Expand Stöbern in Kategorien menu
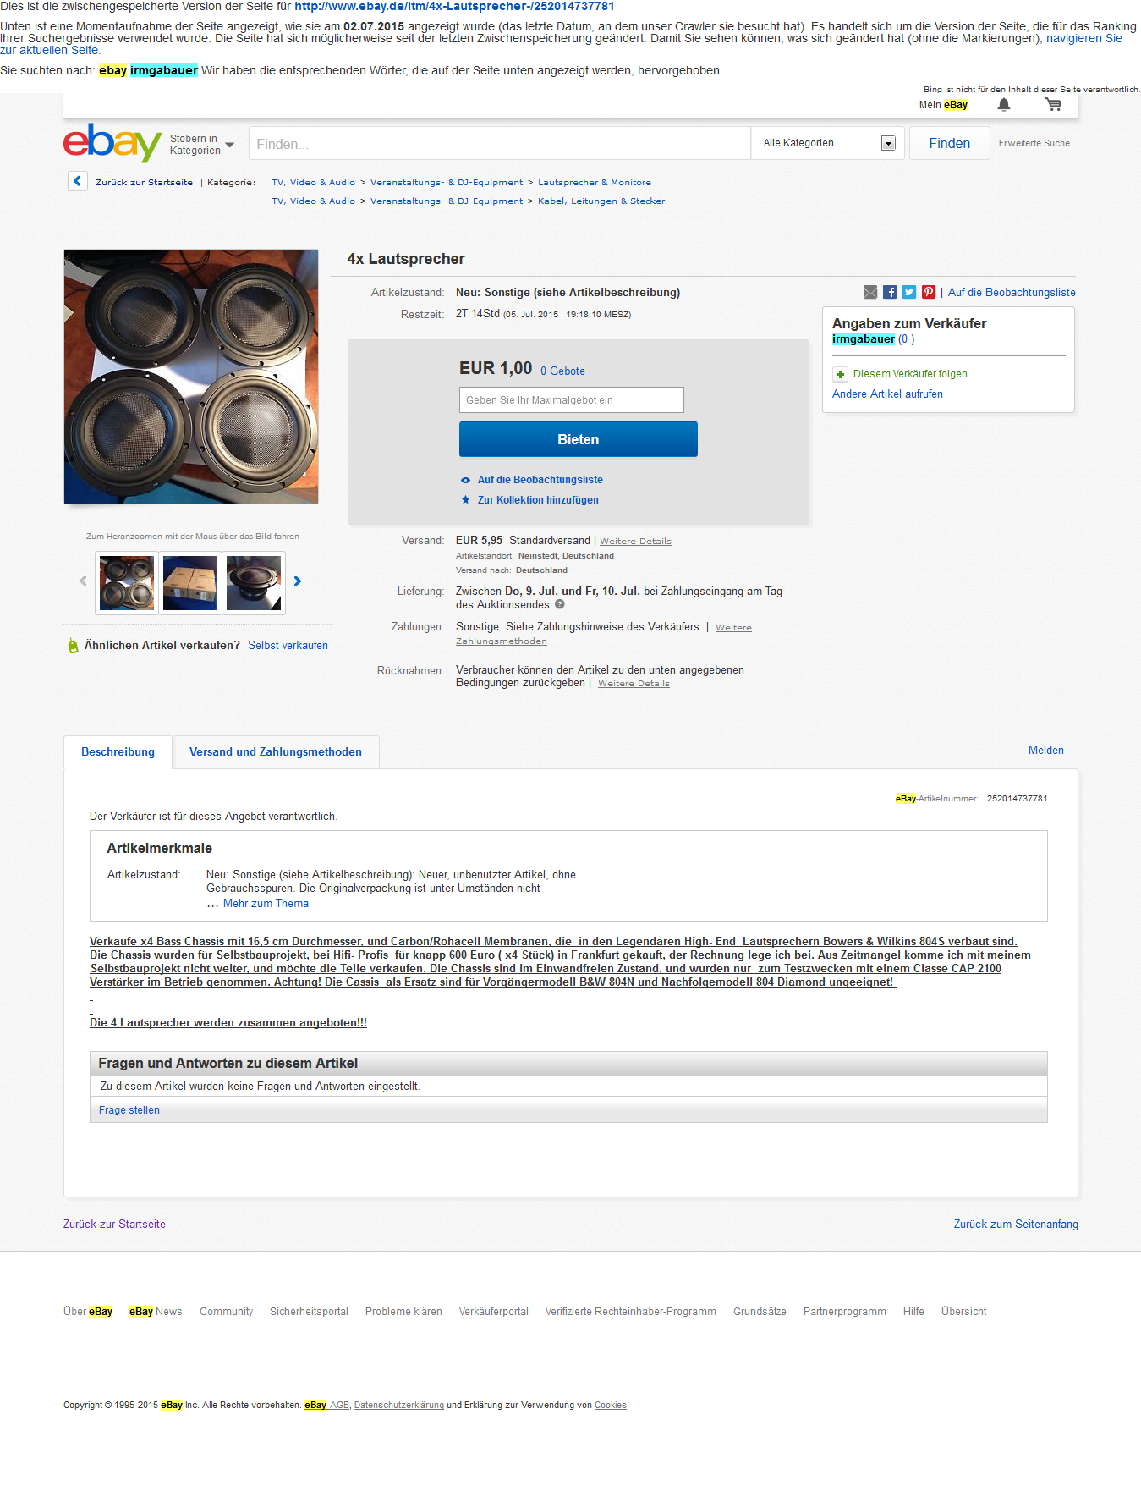 pos(202,145)
